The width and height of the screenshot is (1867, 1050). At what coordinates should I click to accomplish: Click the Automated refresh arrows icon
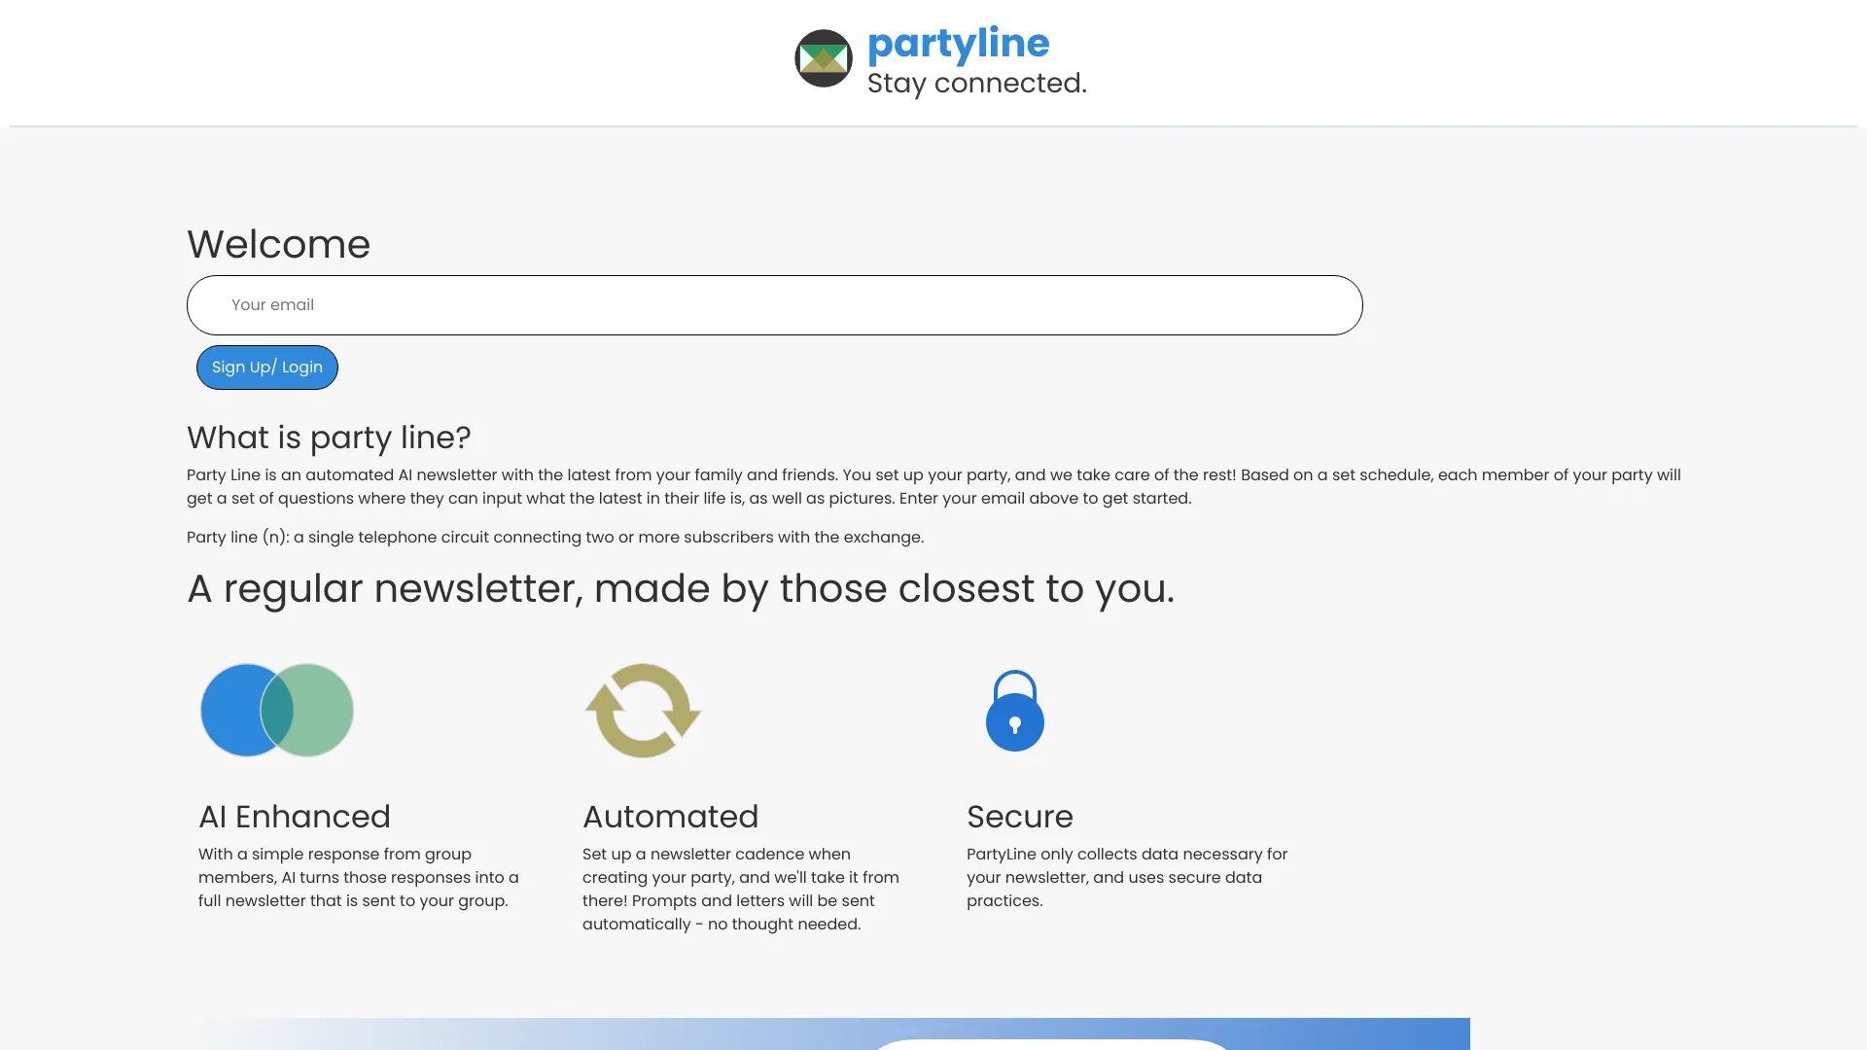(642, 710)
